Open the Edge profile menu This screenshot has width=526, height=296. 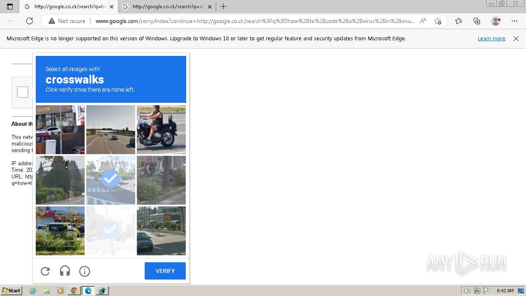pyautogui.click(x=496, y=21)
